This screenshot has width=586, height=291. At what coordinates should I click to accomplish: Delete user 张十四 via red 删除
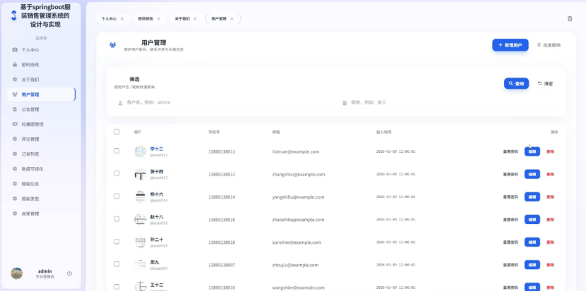tap(550, 174)
